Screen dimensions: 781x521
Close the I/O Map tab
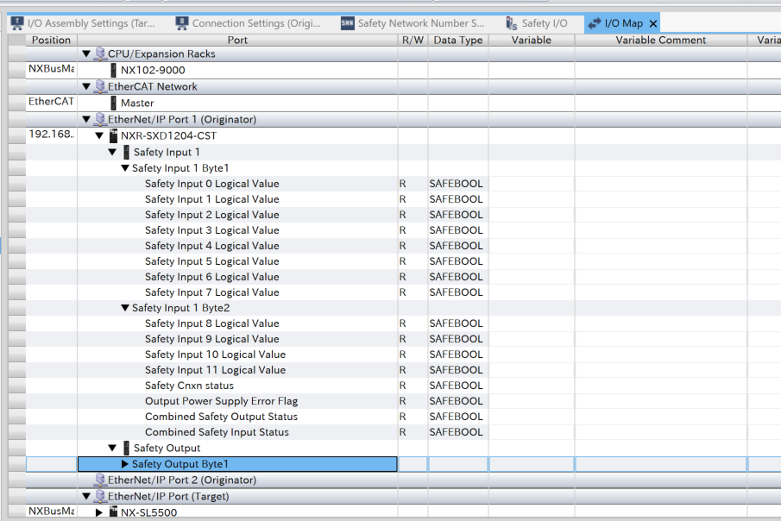[653, 23]
